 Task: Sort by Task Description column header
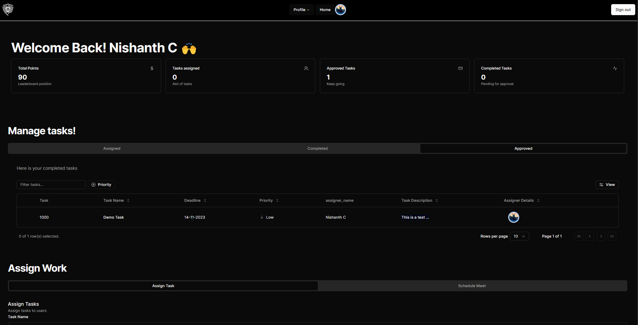coord(420,200)
